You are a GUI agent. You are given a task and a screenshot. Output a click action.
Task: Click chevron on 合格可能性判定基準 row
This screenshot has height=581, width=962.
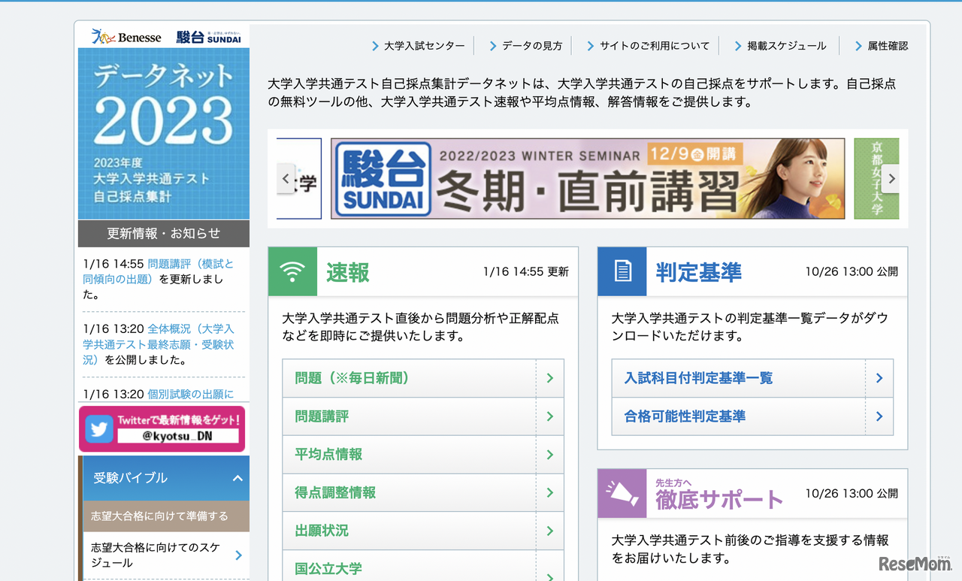point(879,416)
